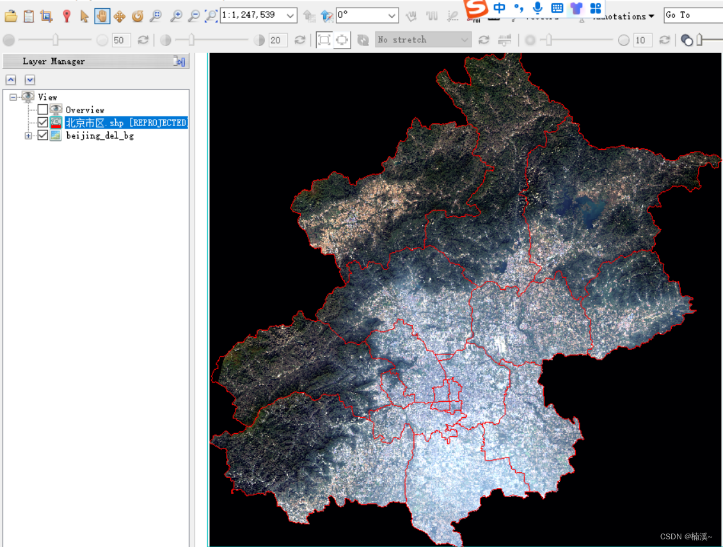Move layer up with the up arrow button

pos(11,80)
